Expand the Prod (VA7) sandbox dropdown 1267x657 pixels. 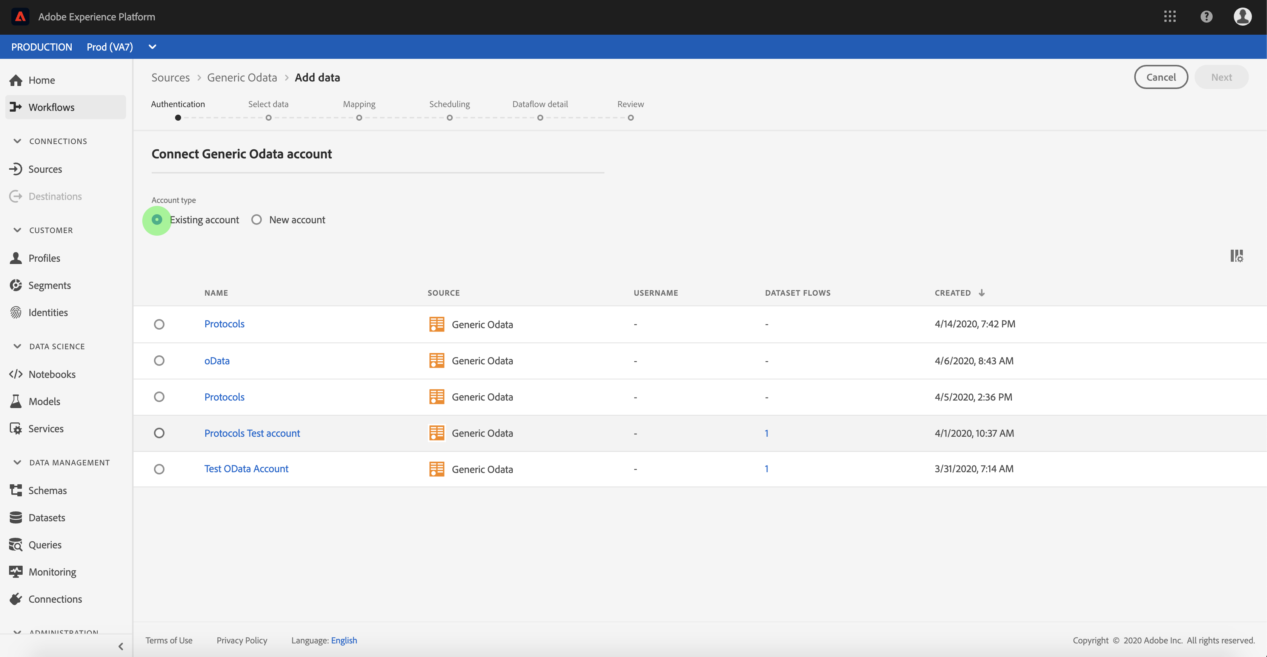[152, 47]
